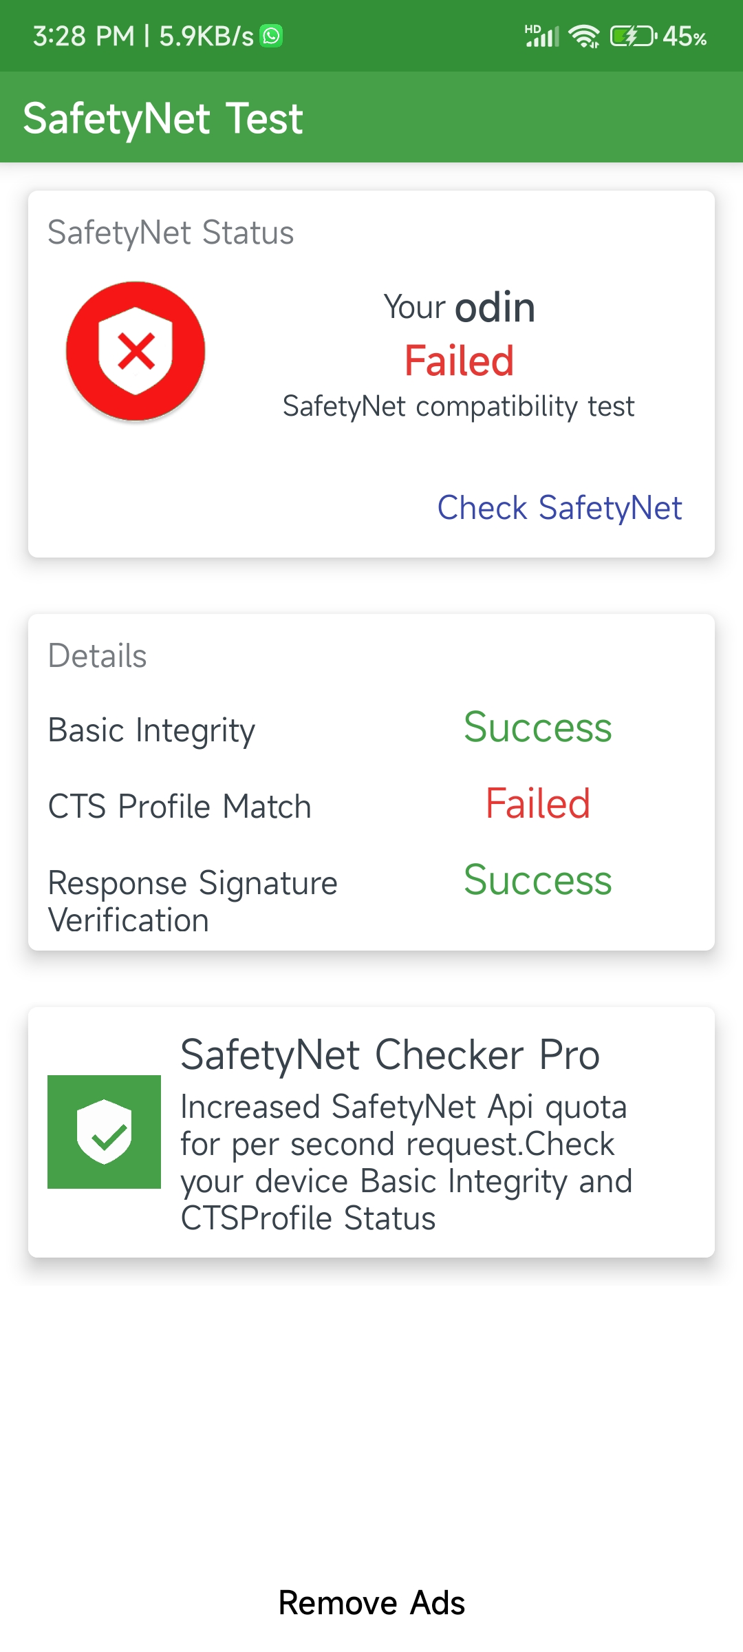Tap the red Failed status text
The image size is (743, 1652).
(459, 361)
